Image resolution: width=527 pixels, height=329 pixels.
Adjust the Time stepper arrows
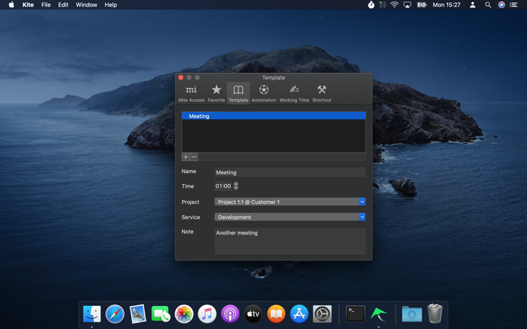[236, 186]
